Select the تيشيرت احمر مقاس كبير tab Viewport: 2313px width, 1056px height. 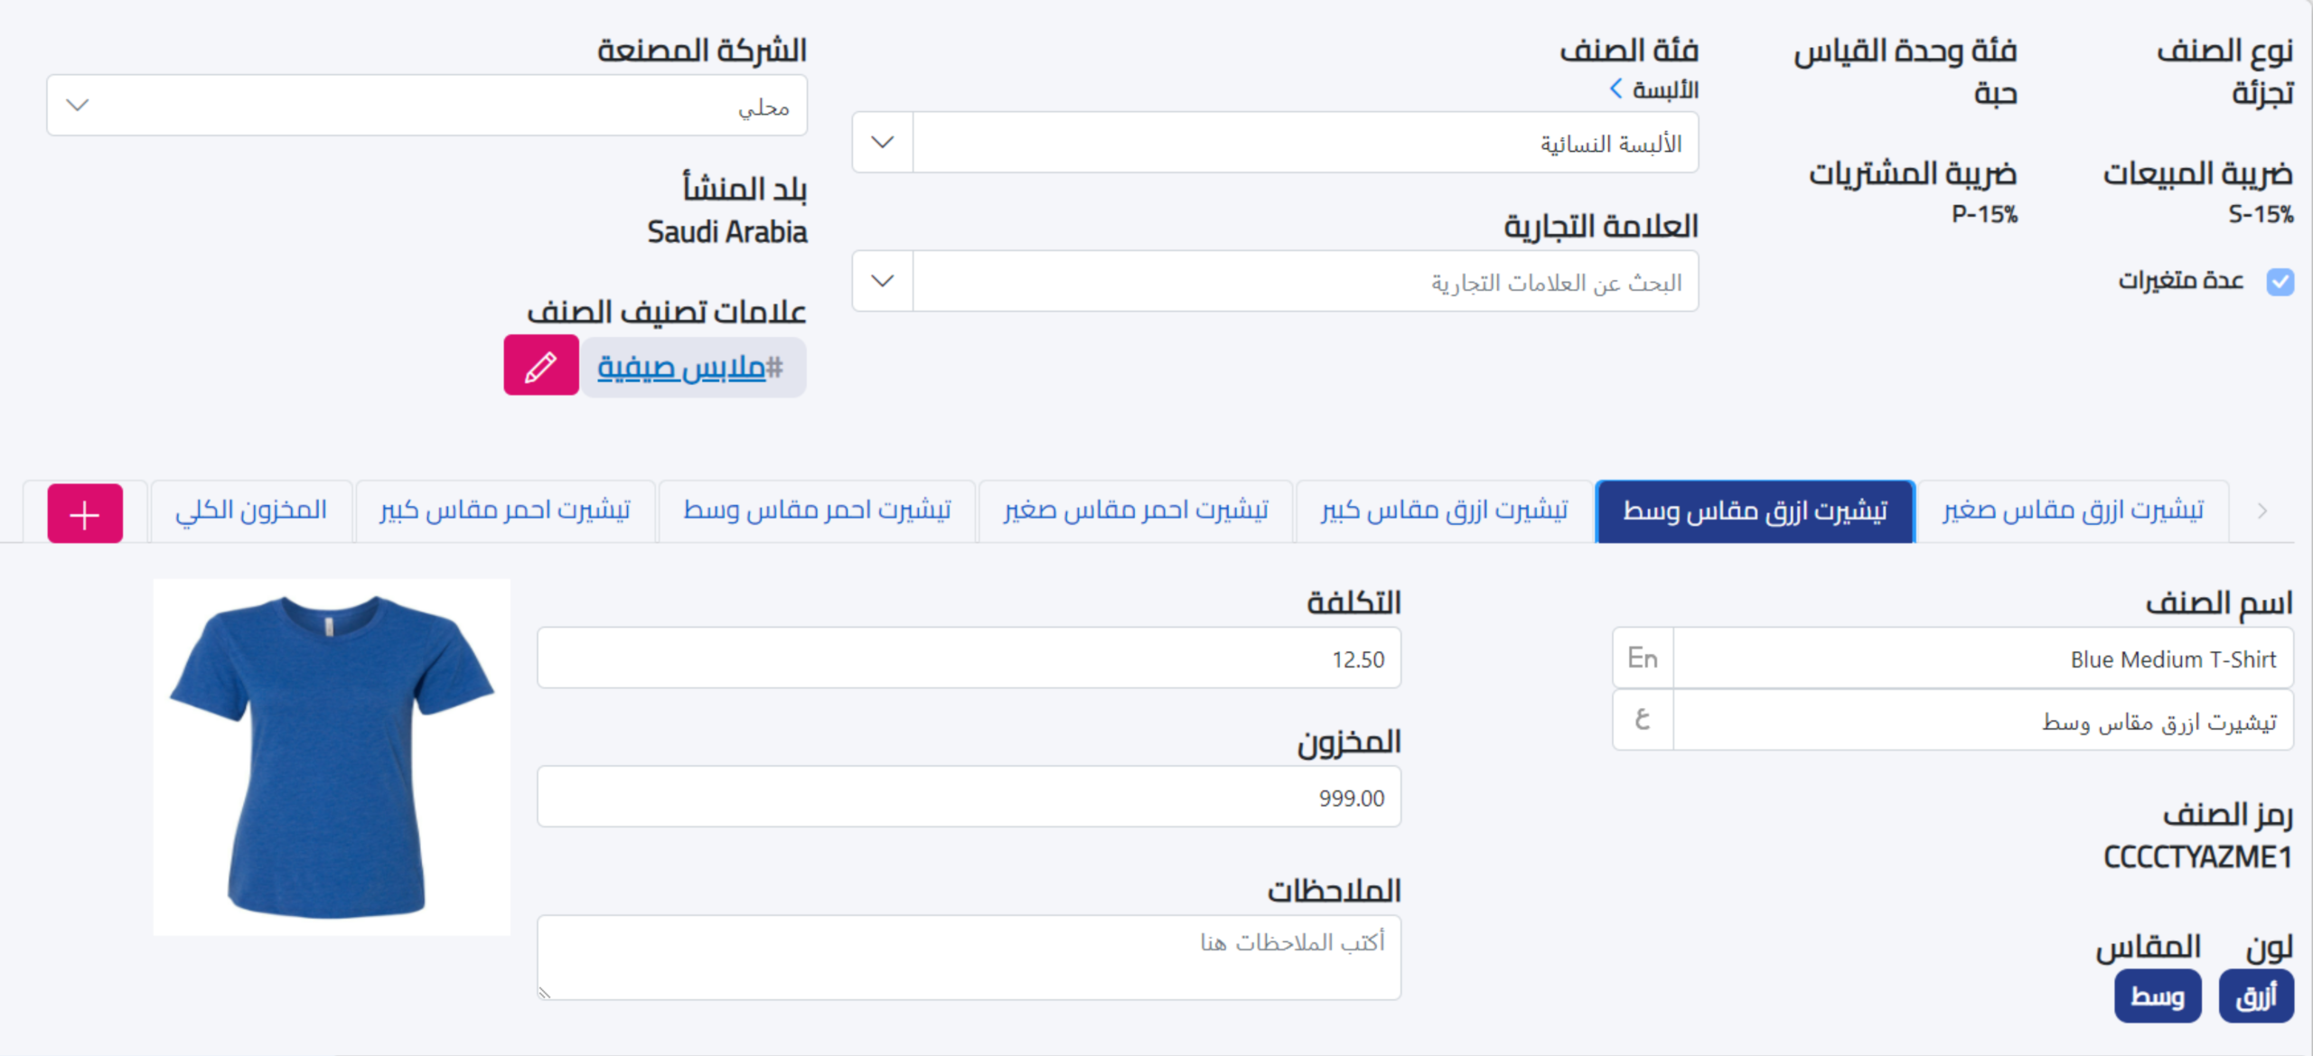pyautogui.click(x=505, y=511)
